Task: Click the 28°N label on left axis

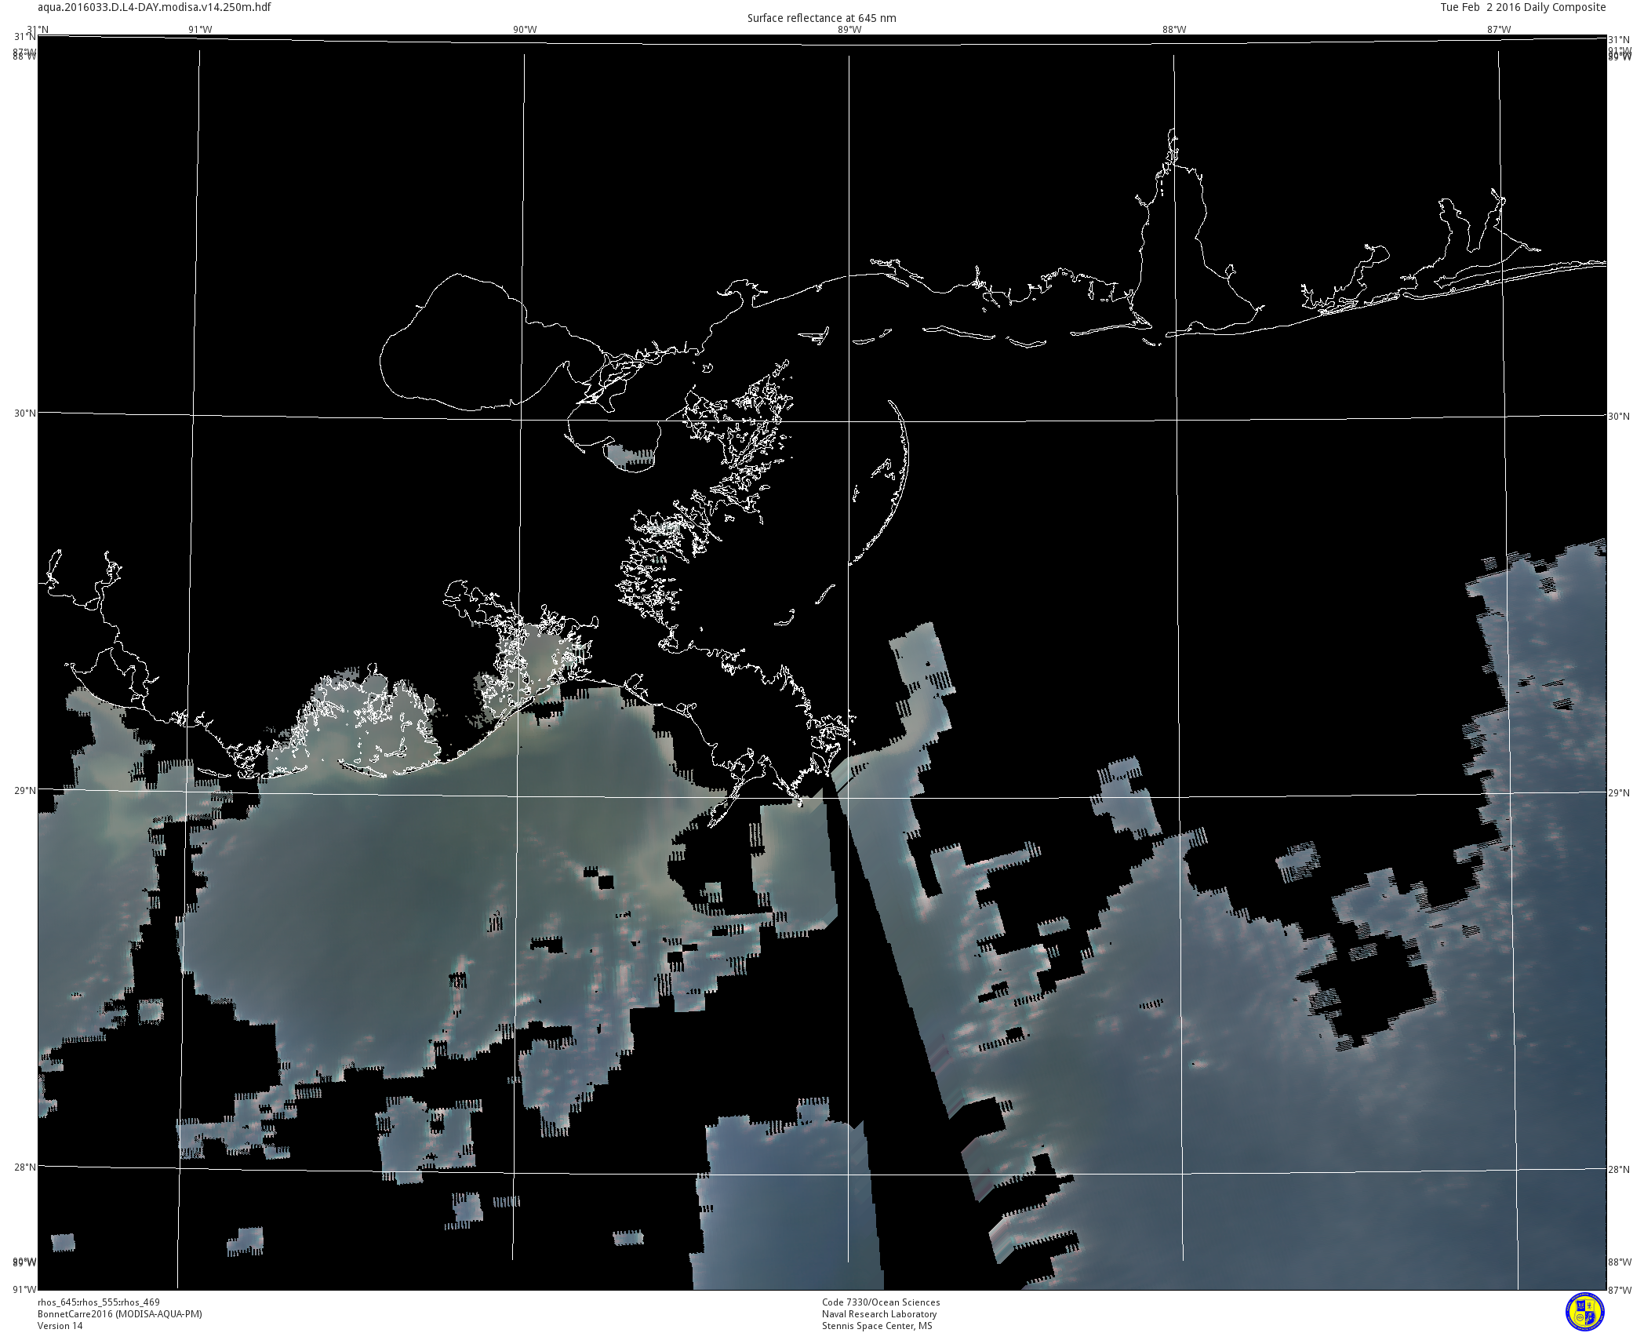Action: point(25,1167)
